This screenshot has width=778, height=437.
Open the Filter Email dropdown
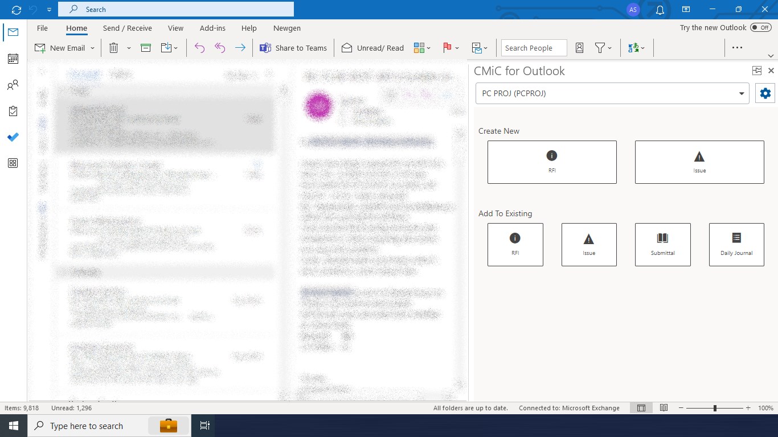[x=603, y=48]
